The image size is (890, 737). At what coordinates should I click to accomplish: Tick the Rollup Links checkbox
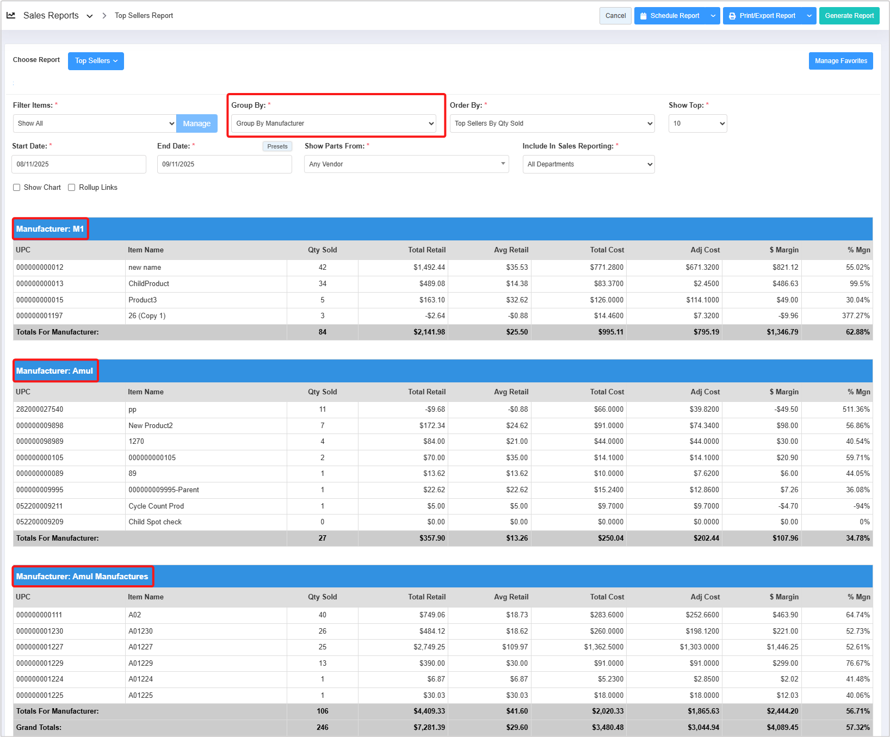(72, 188)
